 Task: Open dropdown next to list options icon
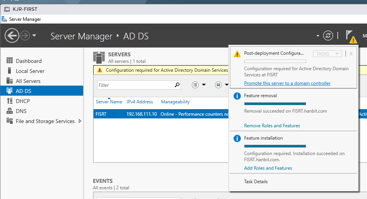204,85
